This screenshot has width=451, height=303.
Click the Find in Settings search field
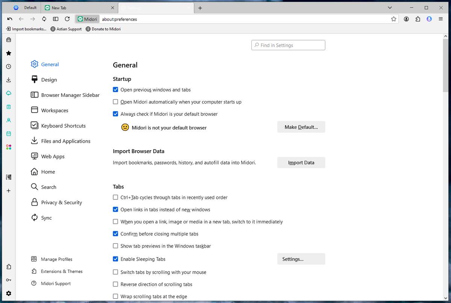288,45
